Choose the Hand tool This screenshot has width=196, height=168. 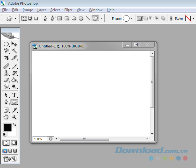pos(6,117)
